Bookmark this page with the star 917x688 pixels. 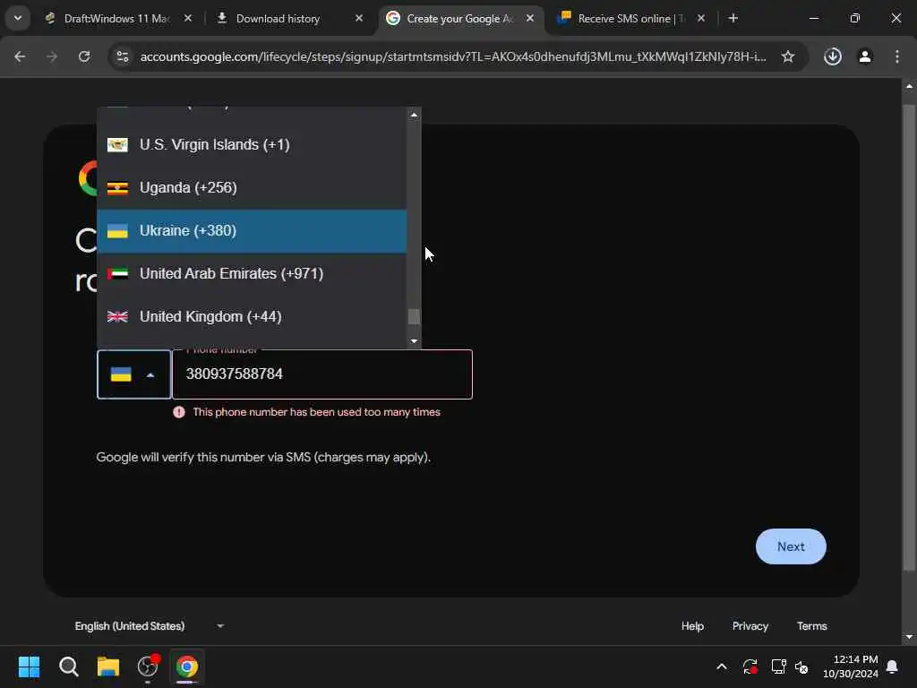point(788,56)
